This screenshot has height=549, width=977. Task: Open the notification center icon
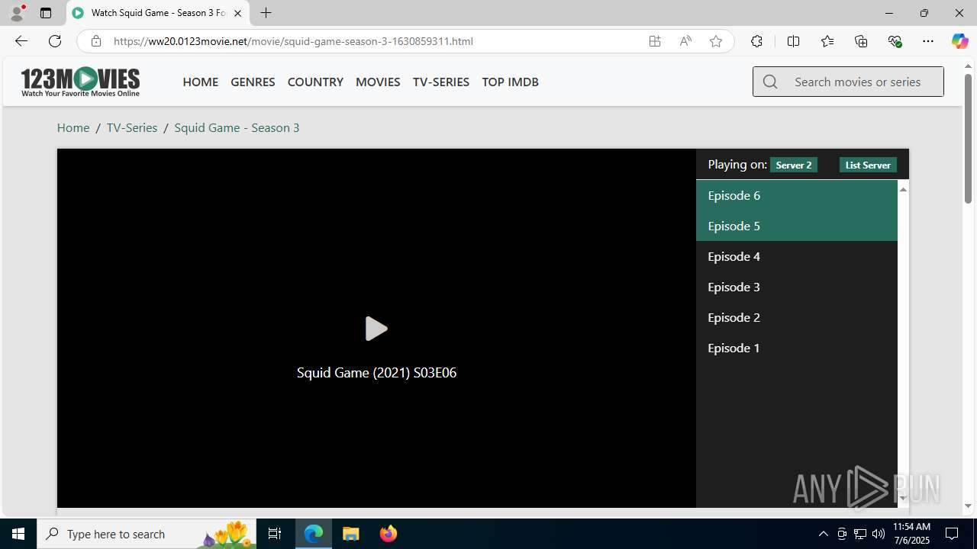click(x=952, y=534)
